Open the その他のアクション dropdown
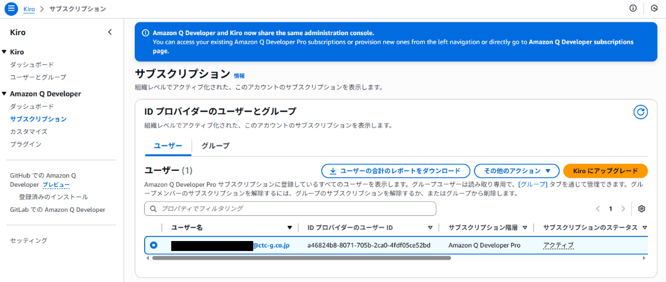Viewport: 666px width, 282px height. pyautogui.click(x=516, y=171)
